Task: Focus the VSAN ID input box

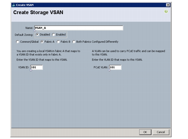Action: point(36,67)
